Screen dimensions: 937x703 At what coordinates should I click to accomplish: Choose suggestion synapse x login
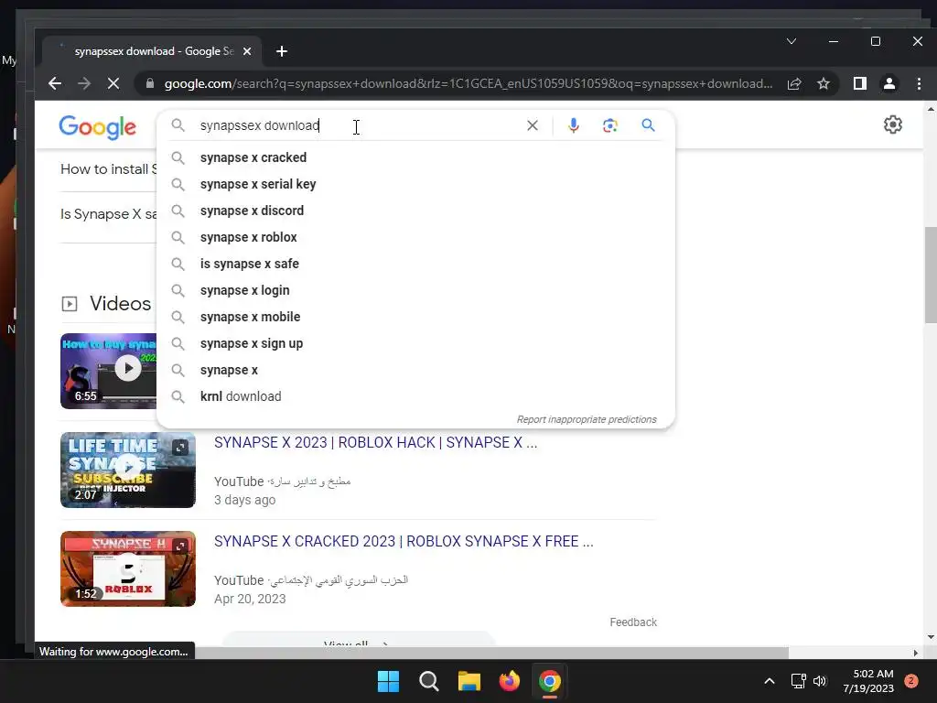[x=416, y=290]
